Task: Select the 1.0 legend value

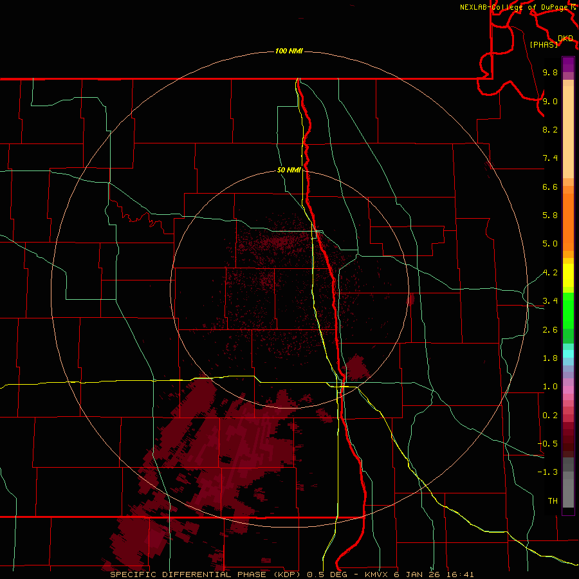Action: point(550,387)
